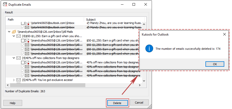This screenshot has width=232, height=109.
Task: Click envelope icon of $50-$1,250 gift card group
Action: coord(18,36)
